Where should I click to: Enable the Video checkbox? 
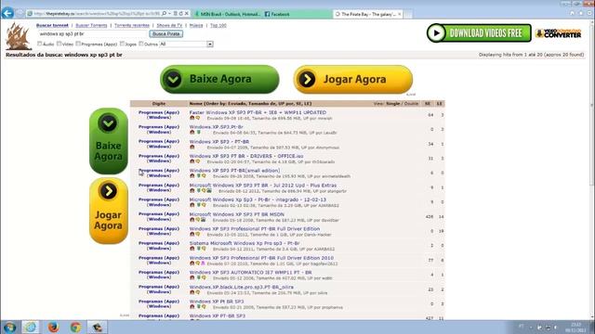(x=59, y=44)
